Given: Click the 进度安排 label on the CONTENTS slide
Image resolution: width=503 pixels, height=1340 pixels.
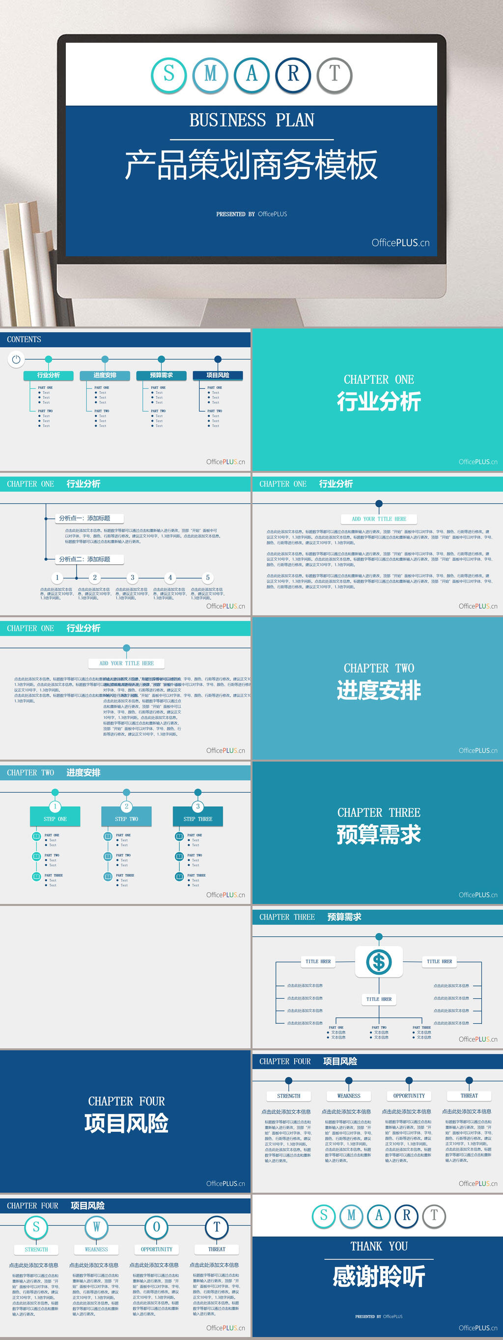Looking at the screenshot, I should [105, 375].
